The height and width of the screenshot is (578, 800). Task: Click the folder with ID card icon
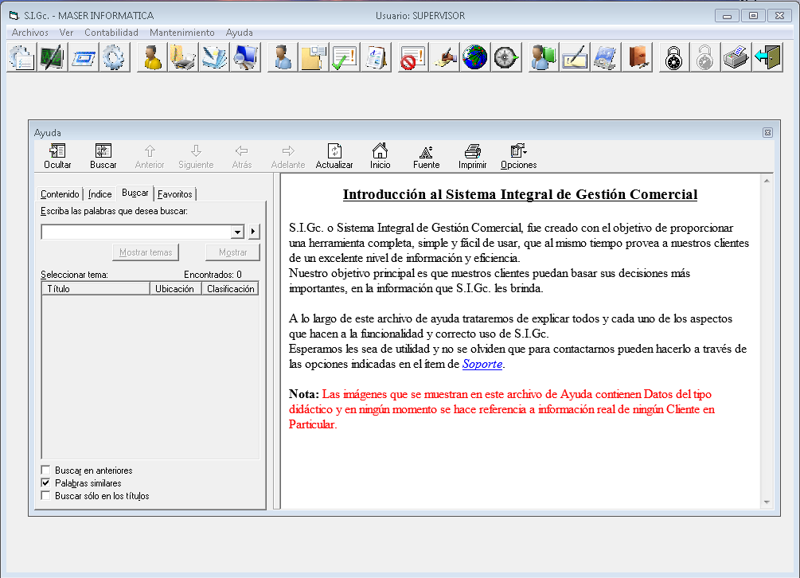[314, 57]
